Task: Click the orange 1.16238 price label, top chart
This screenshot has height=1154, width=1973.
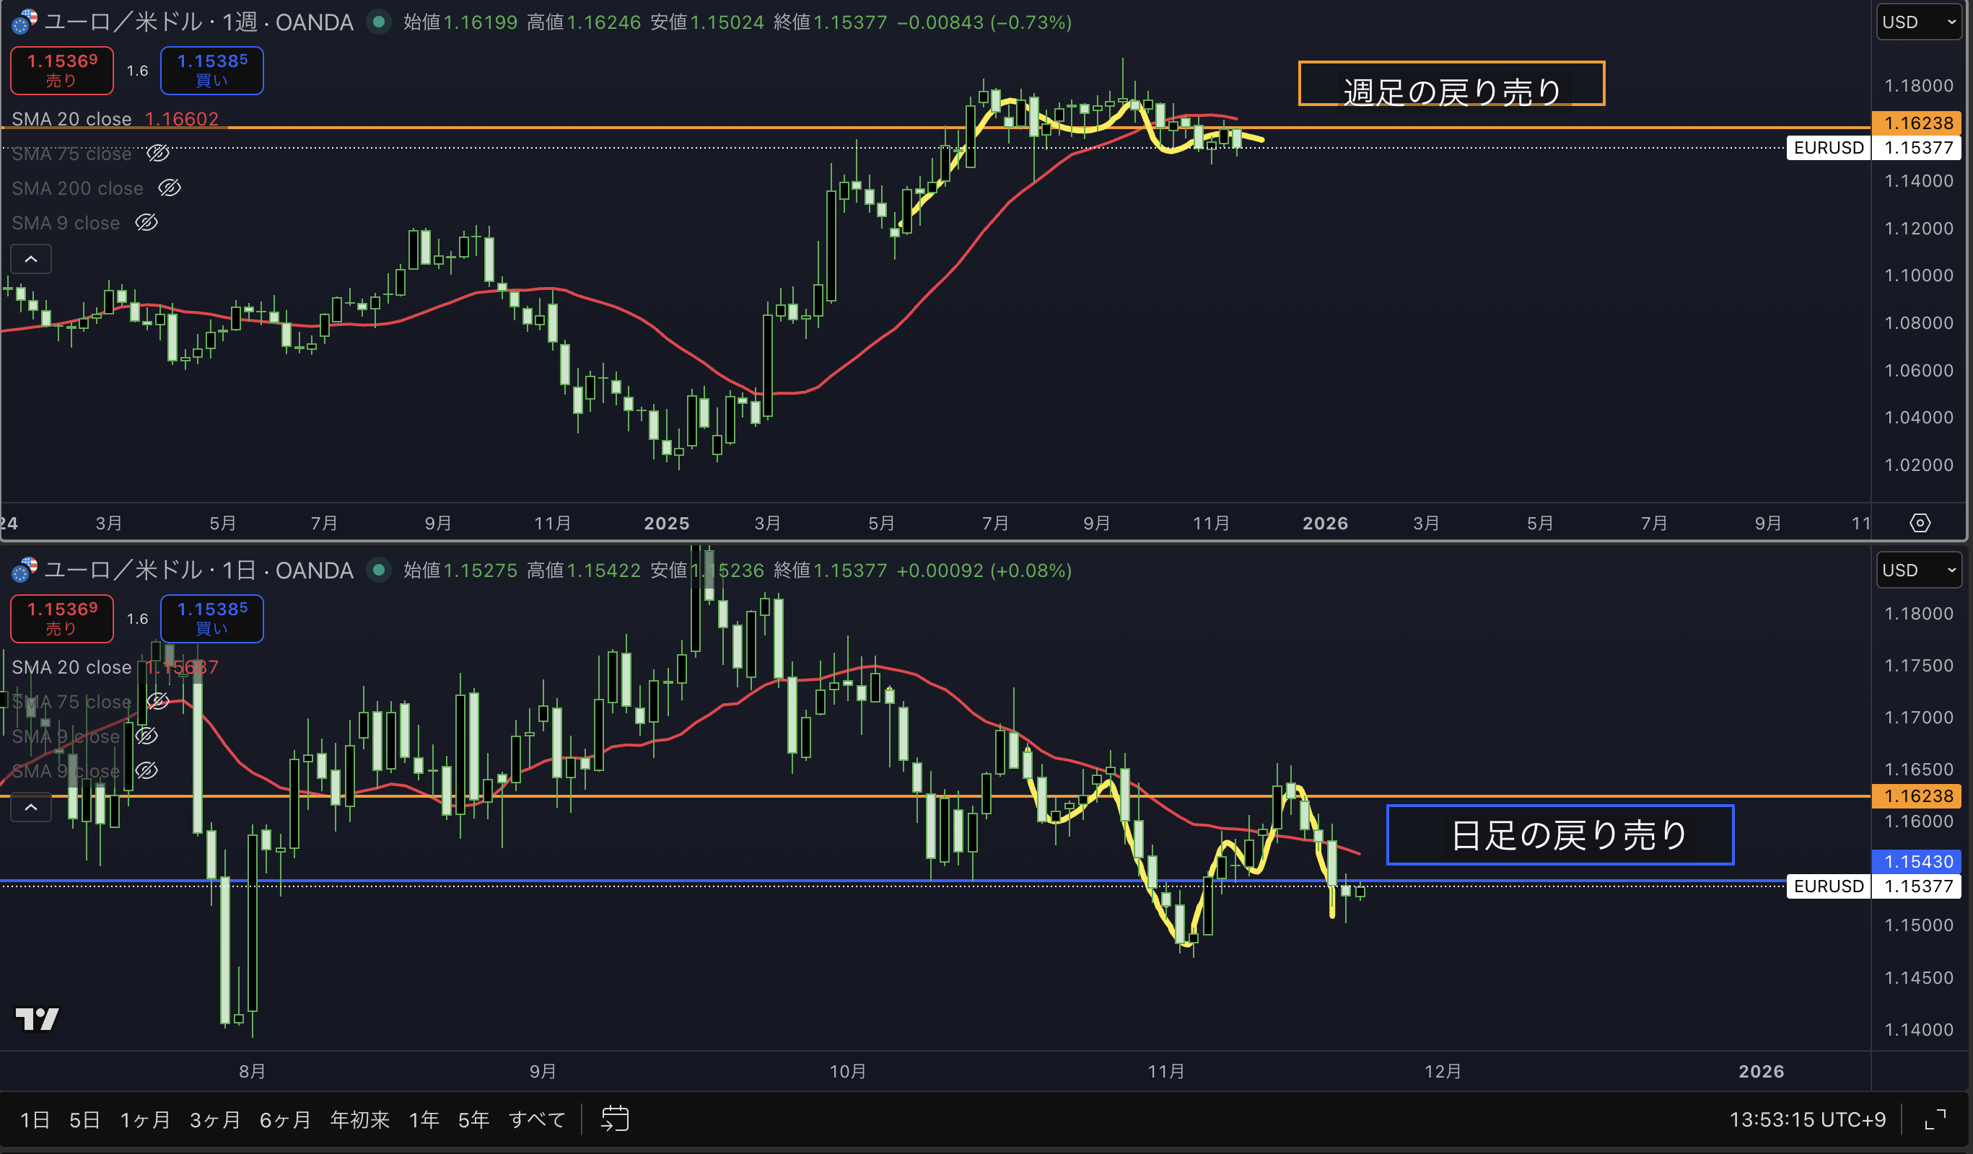Action: pyautogui.click(x=1917, y=123)
